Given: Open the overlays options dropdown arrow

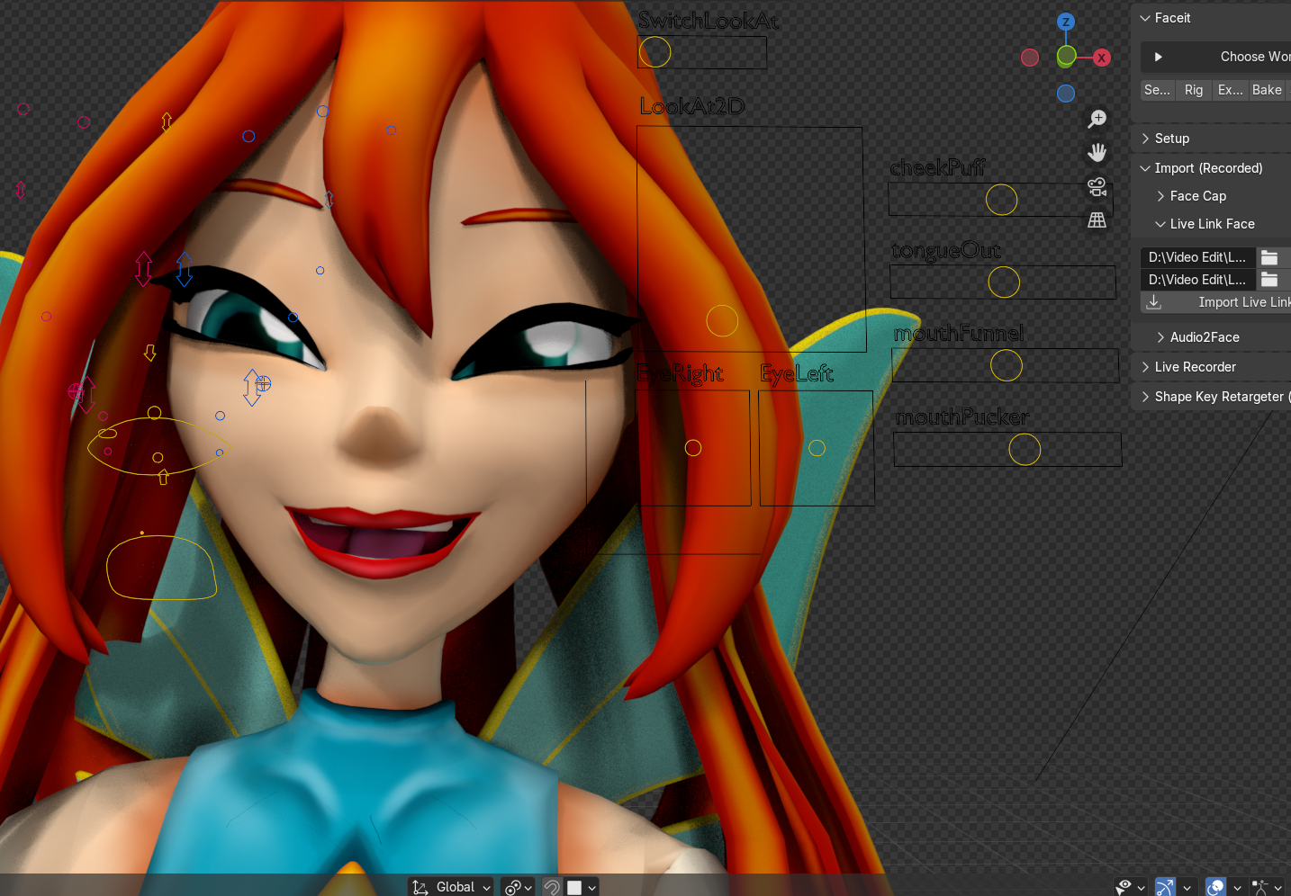Looking at the screenshot, I should tap(1238, 888).
